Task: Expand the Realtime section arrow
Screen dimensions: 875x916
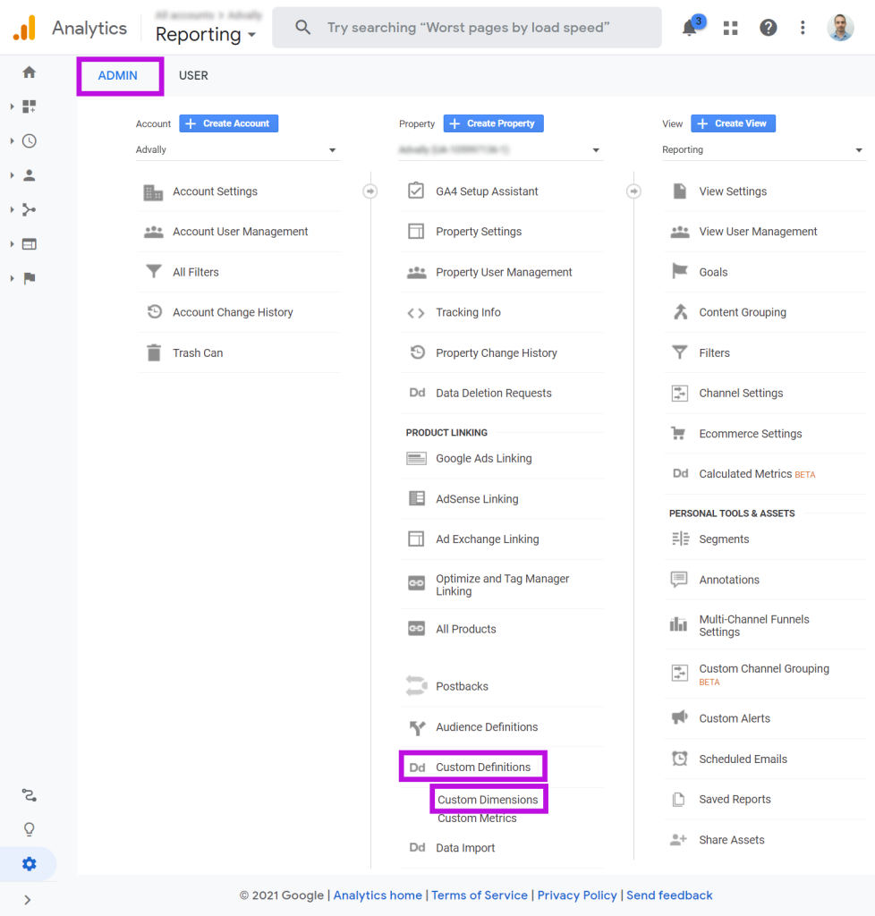Action: pyautogui.click(x=12, y=140)
